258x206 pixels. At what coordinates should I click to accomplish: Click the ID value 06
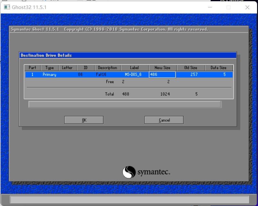pyautogui.click(x=80, y=75)
